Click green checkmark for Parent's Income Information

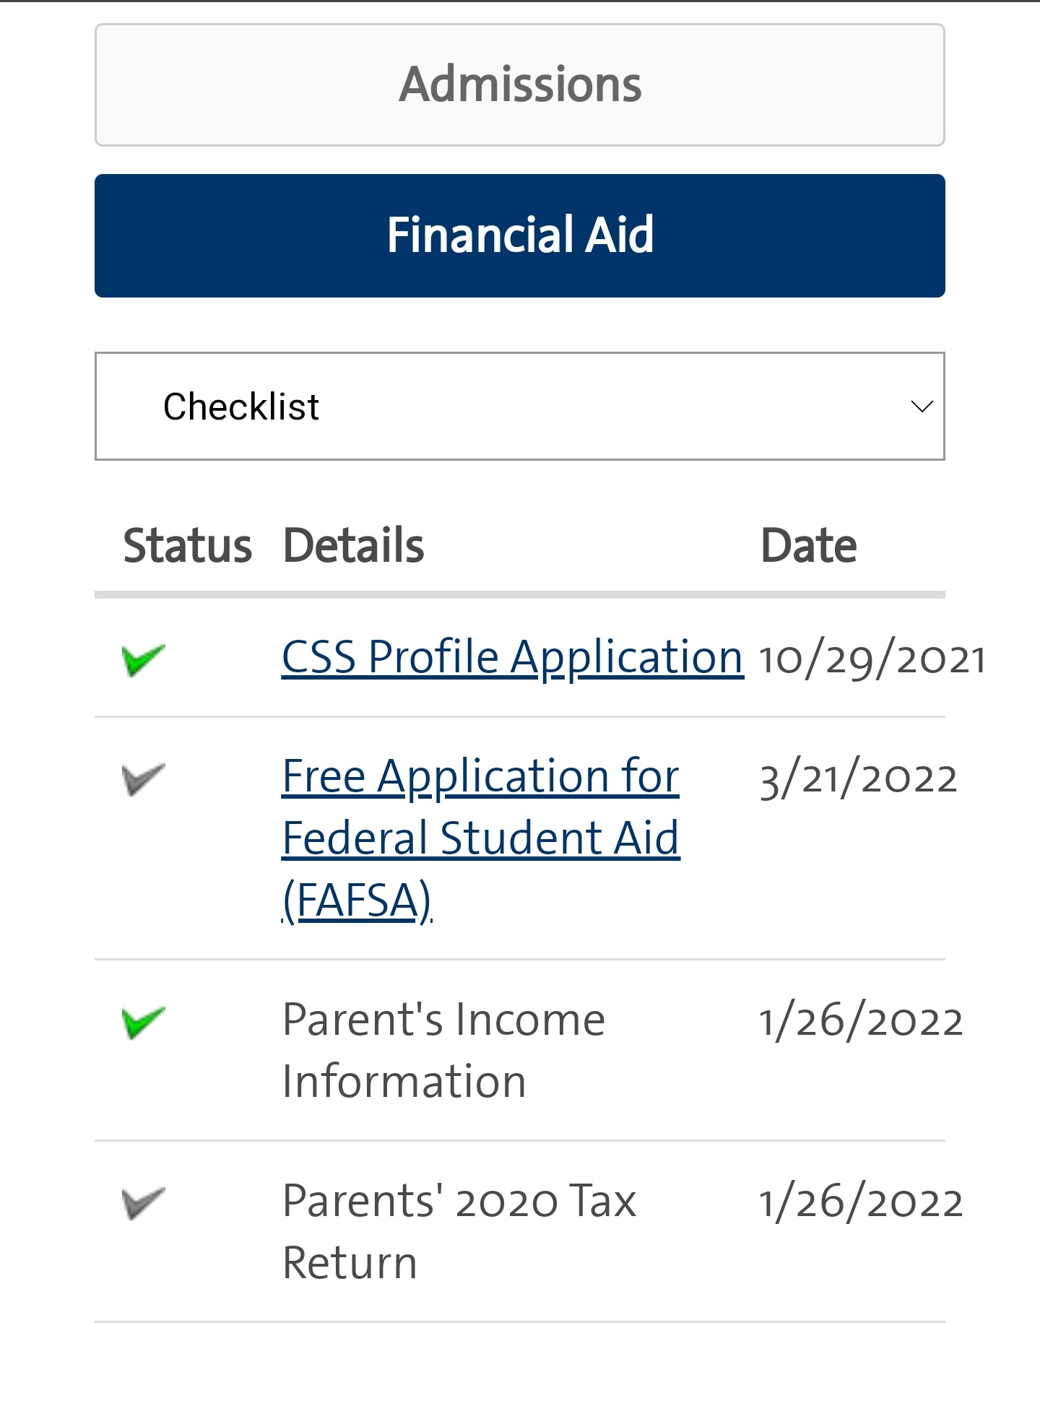click(144, 1021)
